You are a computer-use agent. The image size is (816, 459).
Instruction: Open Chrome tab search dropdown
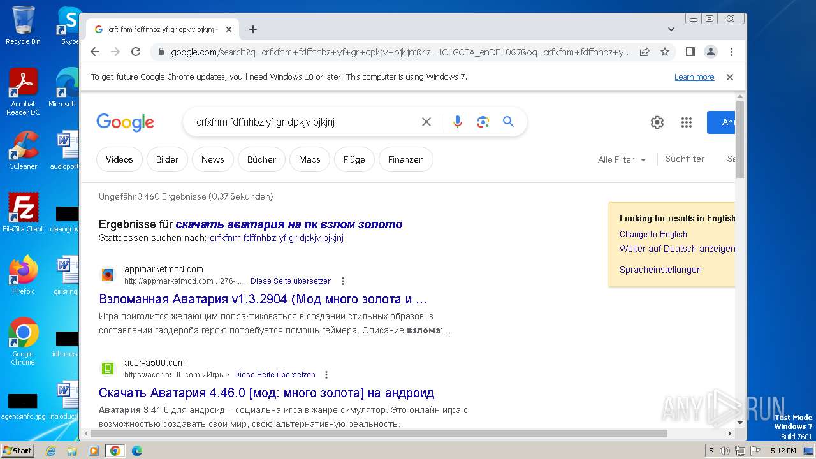coord(671,29)
